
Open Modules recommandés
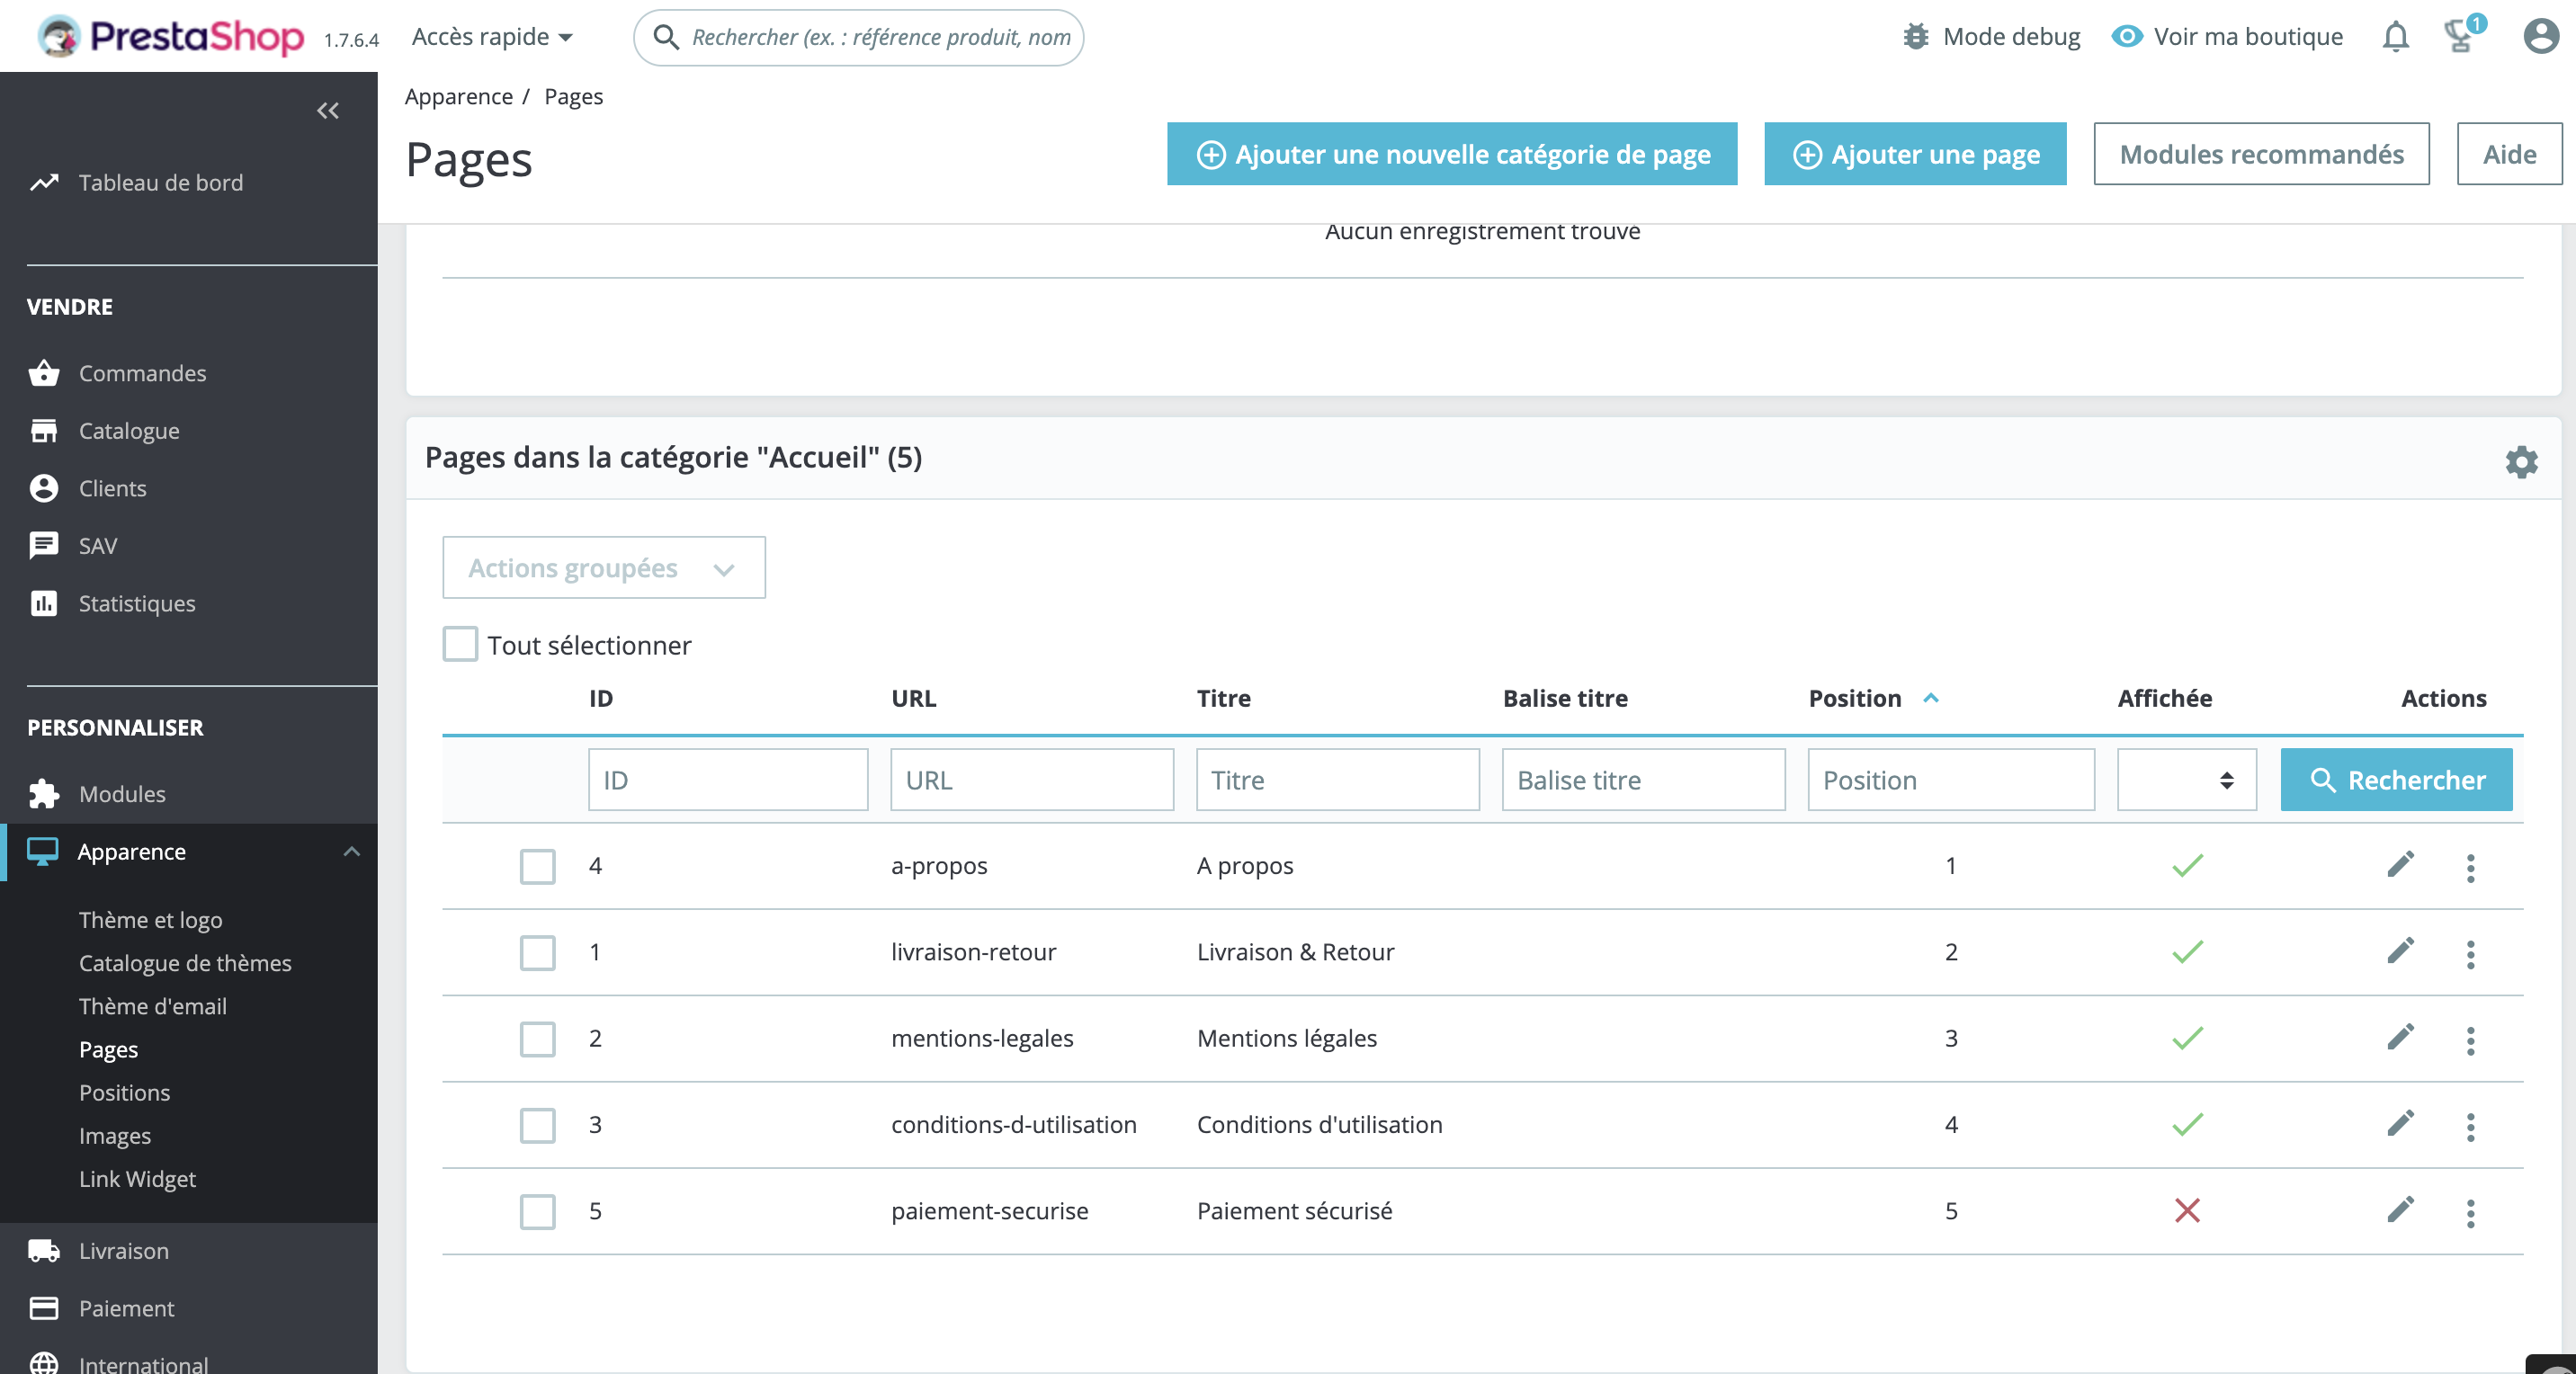pos(2261,154)
